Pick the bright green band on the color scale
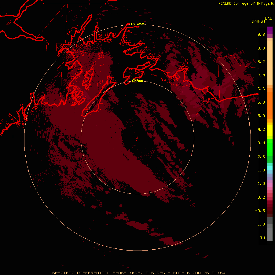The width and height of the screenshot is (275, 275). pyautogui.click(x=270, y=147)
